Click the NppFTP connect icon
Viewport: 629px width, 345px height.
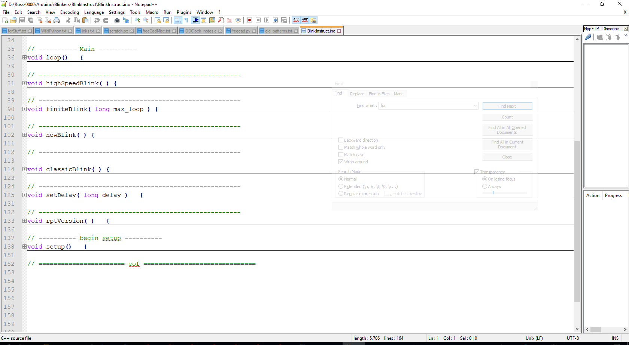[588, 37]
